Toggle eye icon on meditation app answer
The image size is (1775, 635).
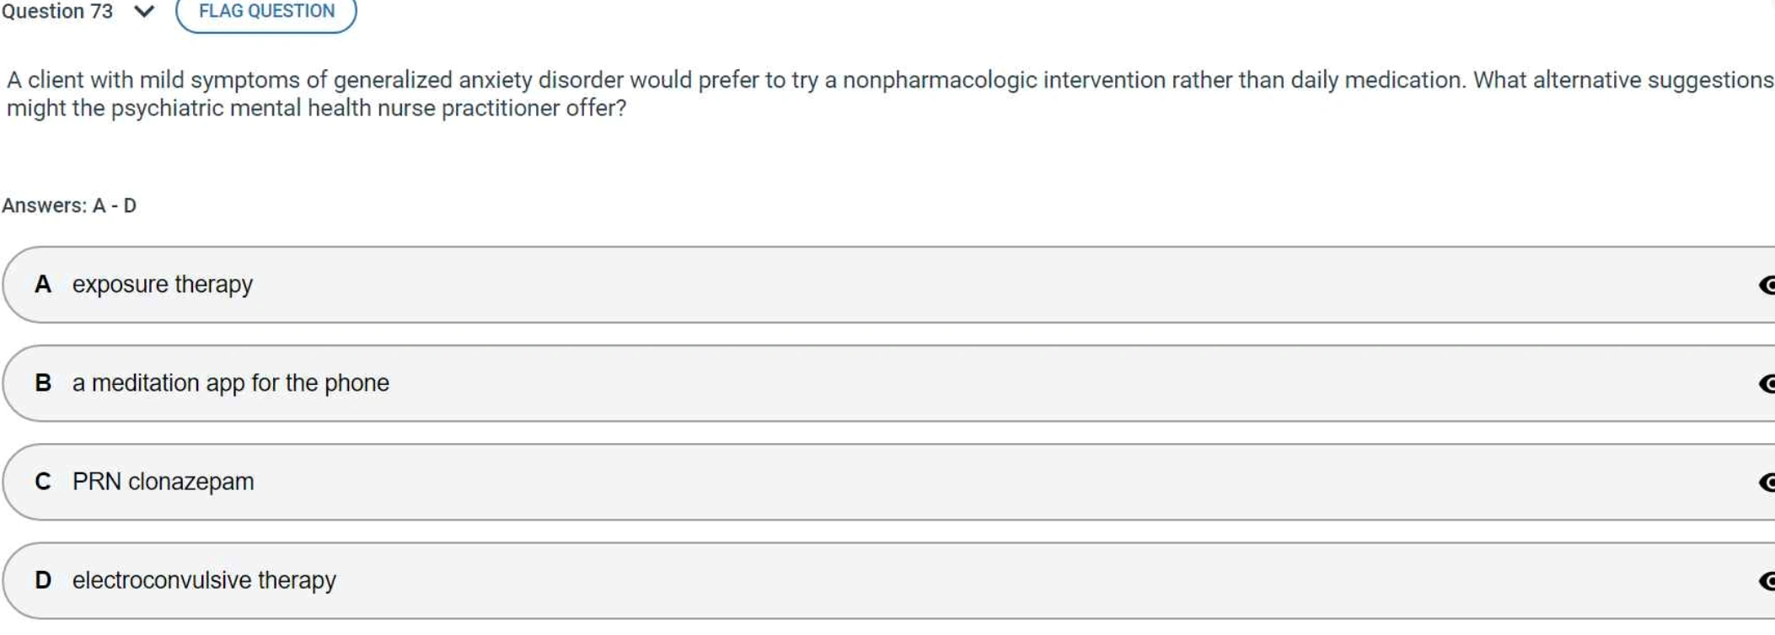pyautogui.click(x=1767, y=384)
